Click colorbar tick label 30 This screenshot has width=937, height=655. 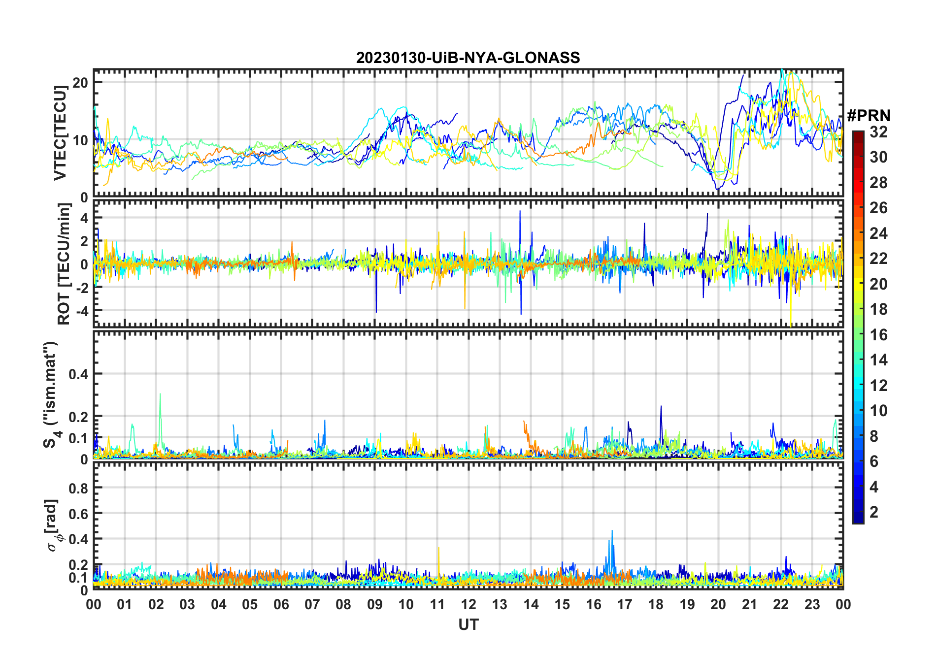point(878,157)
